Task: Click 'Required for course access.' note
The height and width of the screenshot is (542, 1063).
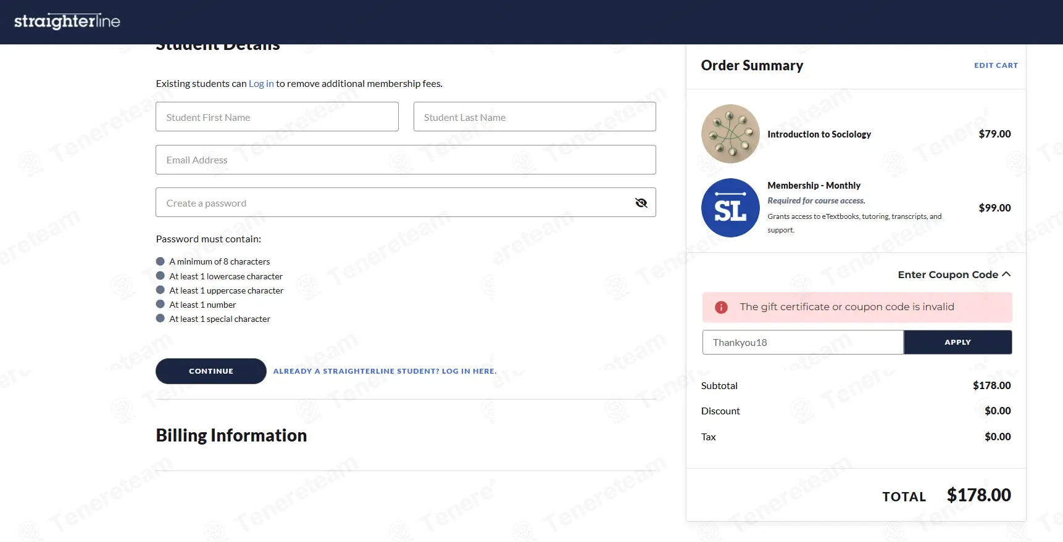Action: [x=816, y=200]
